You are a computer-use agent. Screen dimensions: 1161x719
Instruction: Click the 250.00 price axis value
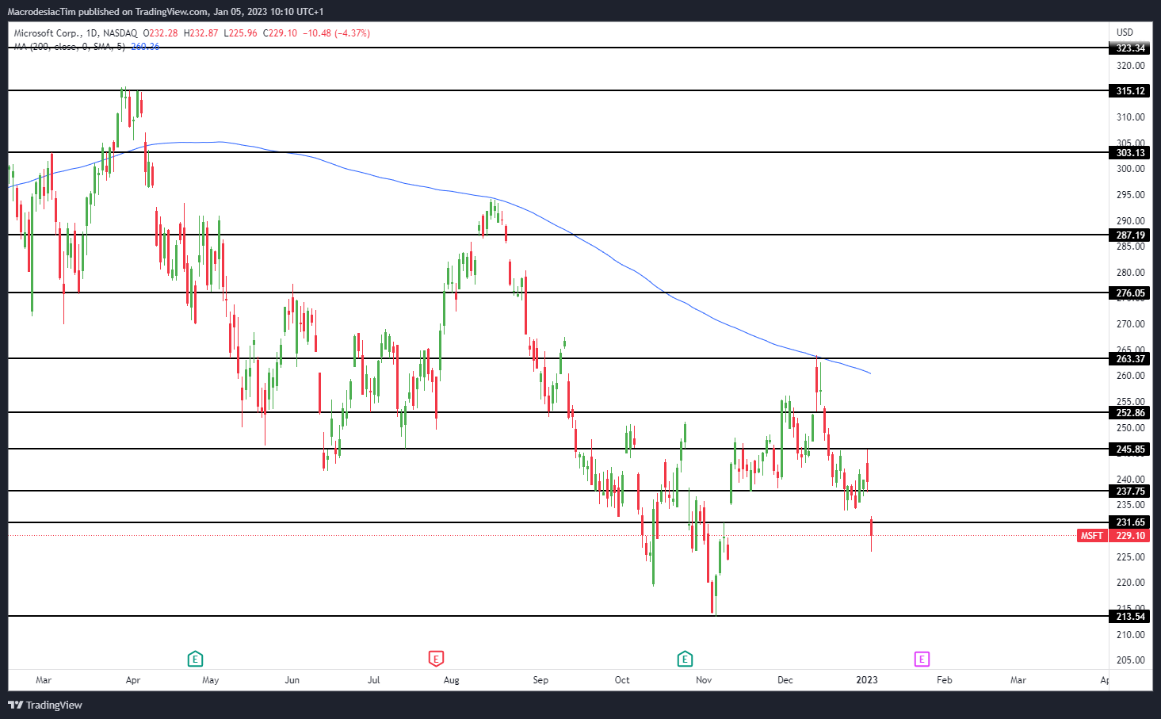(1130, 428)
